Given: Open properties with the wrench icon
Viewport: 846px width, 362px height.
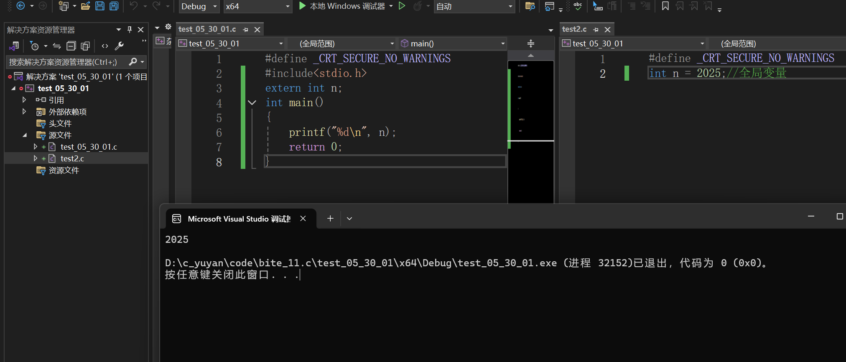Looking at the screenshot, I should 119,46.
